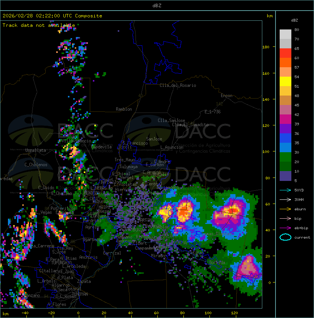Click the 'Clla.El_Cavadito' map label
Viewport: 314px width, 318px height.
190,125
